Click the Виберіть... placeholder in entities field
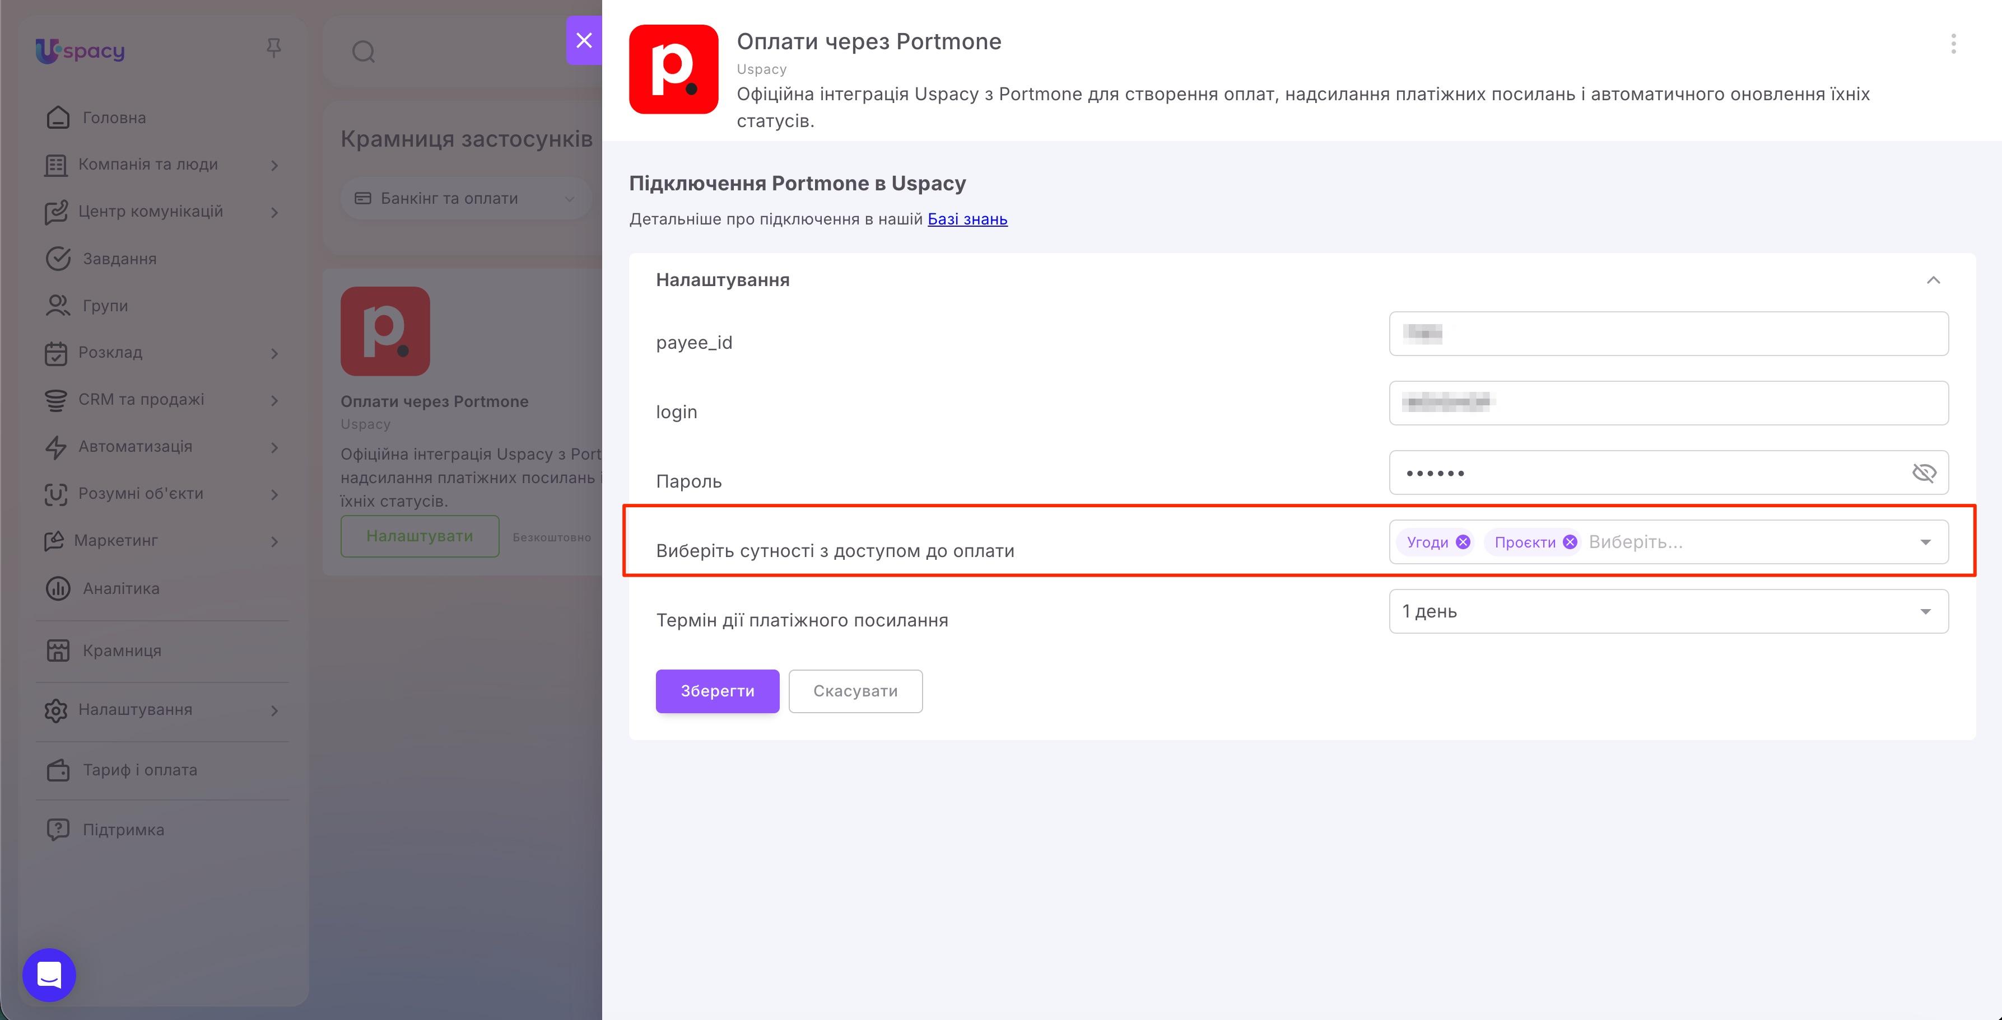The width and height of the screenshot is (2002, 1020). pyautogui.click(x=1635, y=542)
